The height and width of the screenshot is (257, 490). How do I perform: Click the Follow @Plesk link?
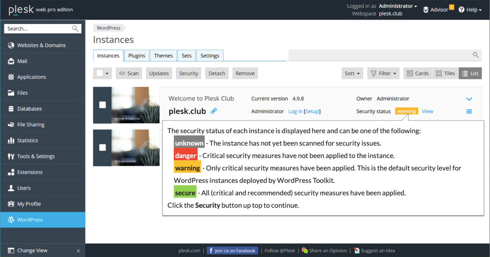click(280, 251)
